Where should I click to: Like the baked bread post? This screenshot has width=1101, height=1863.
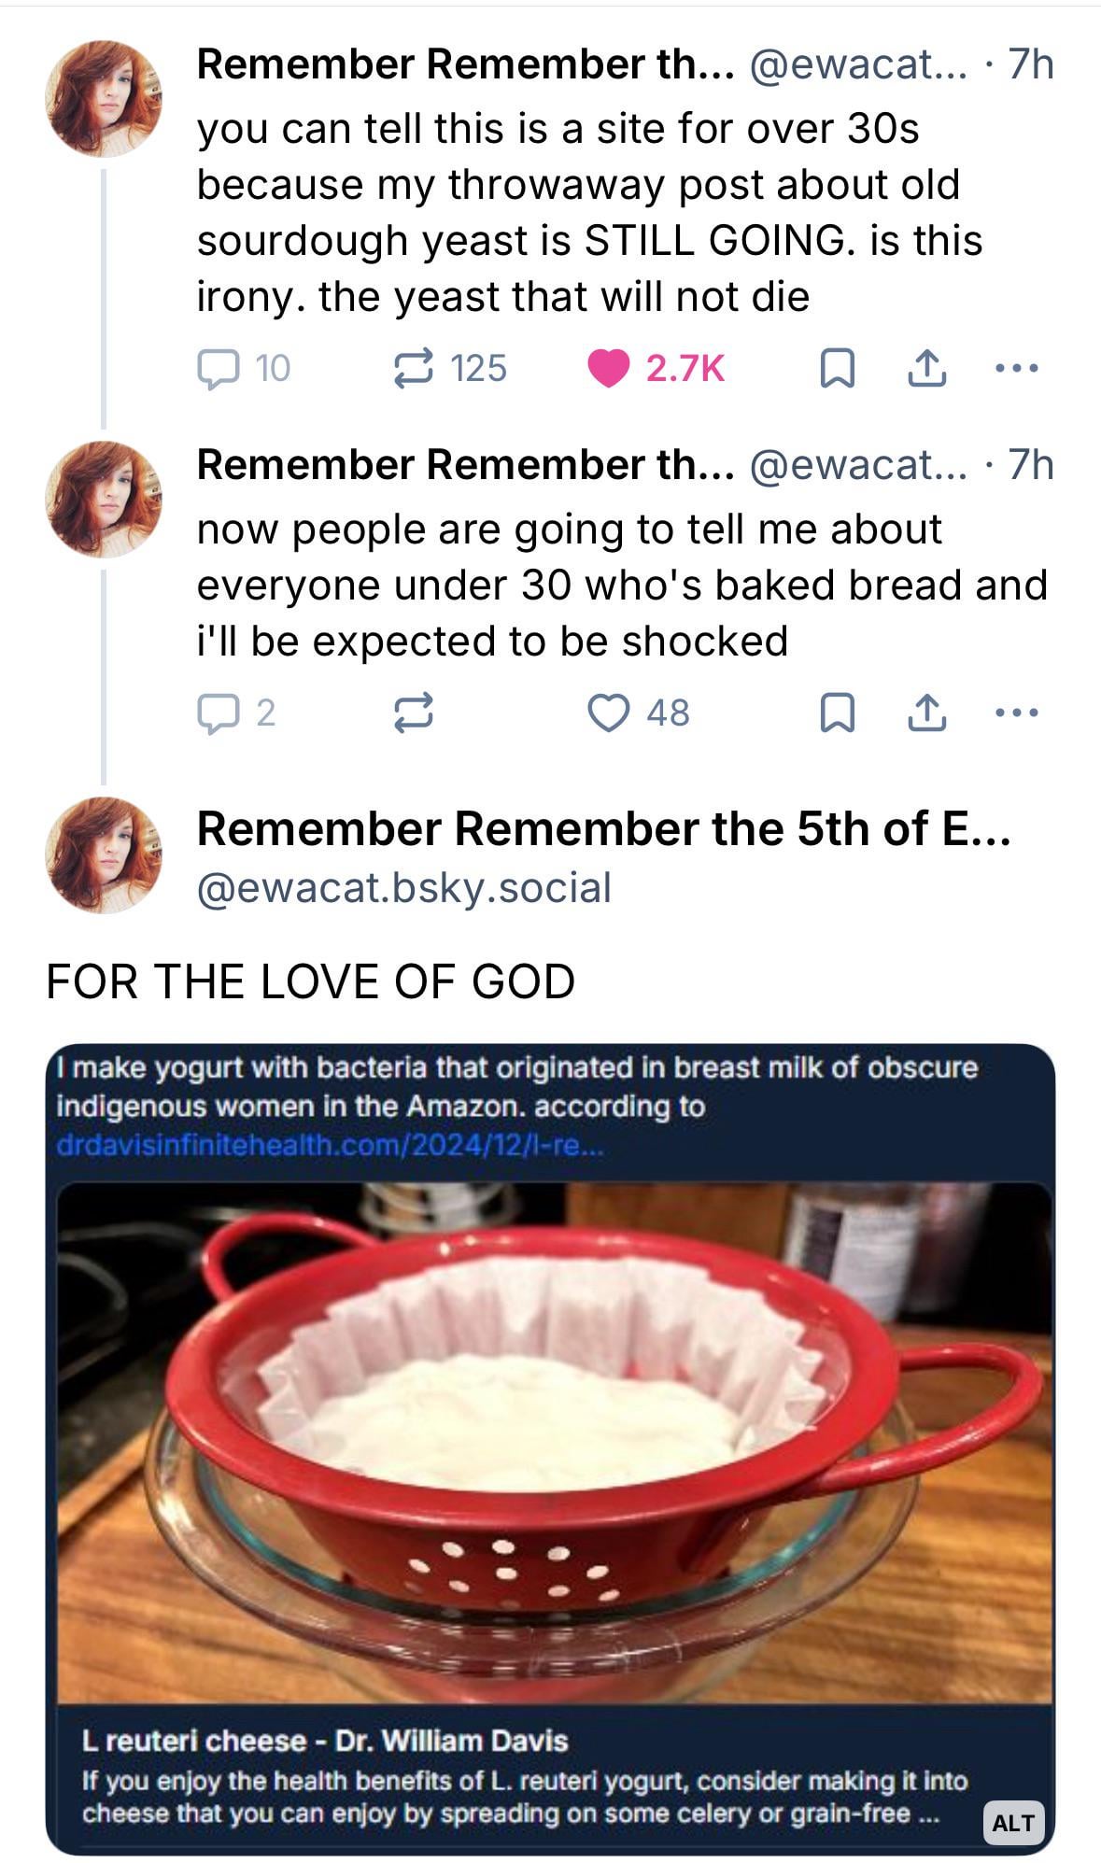[x=609, y=713]
